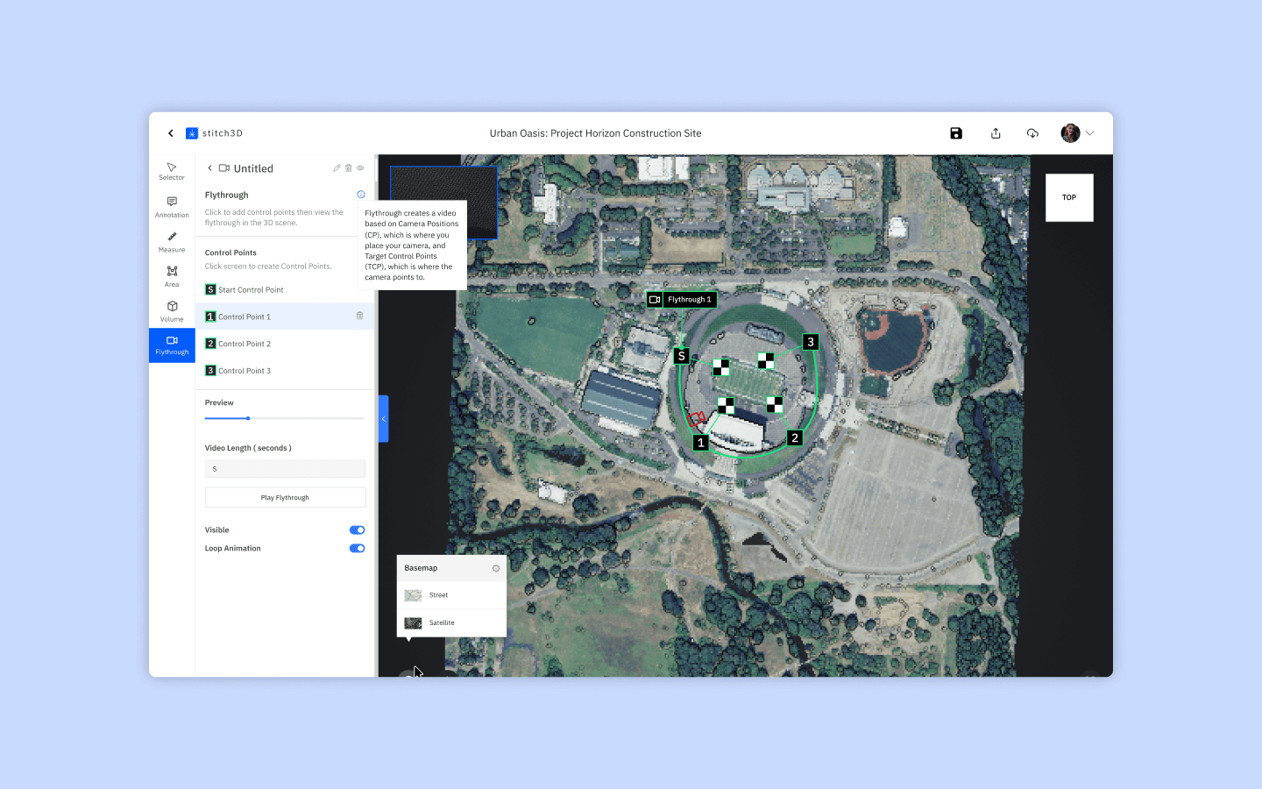Click control point marker 2 on map

(x=795, y=437)
